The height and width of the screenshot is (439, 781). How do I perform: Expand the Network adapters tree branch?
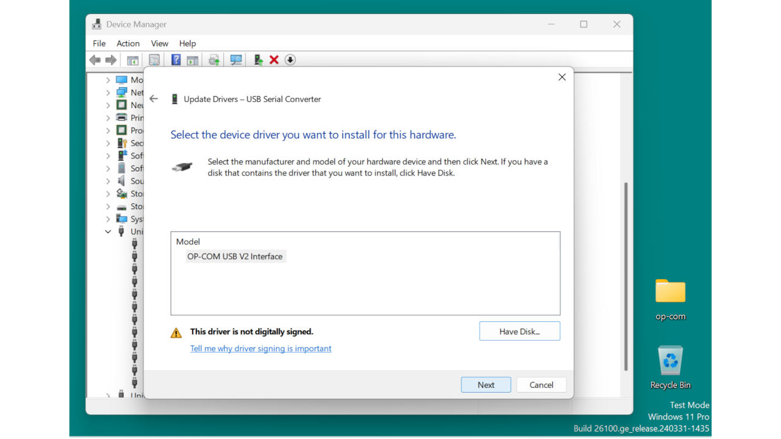point(108,92)
